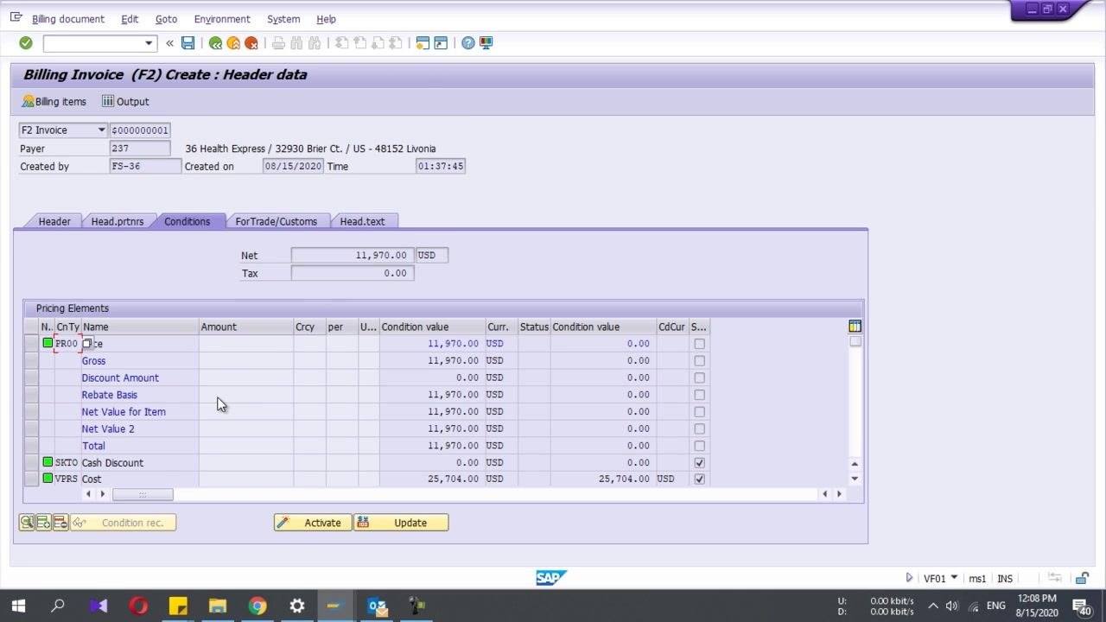Screen dimensions: 1106x622
Task: Click the Save diskette icon
Action: tap(188, 43)
